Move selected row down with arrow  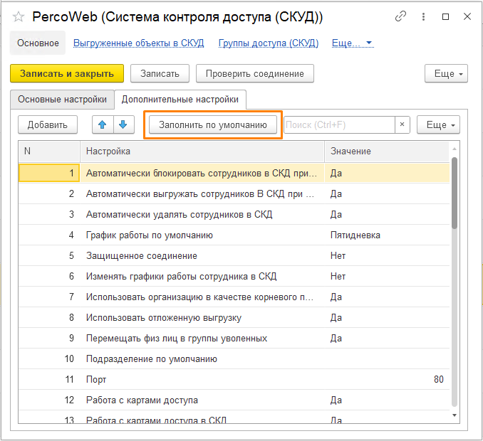coord(123,124)
